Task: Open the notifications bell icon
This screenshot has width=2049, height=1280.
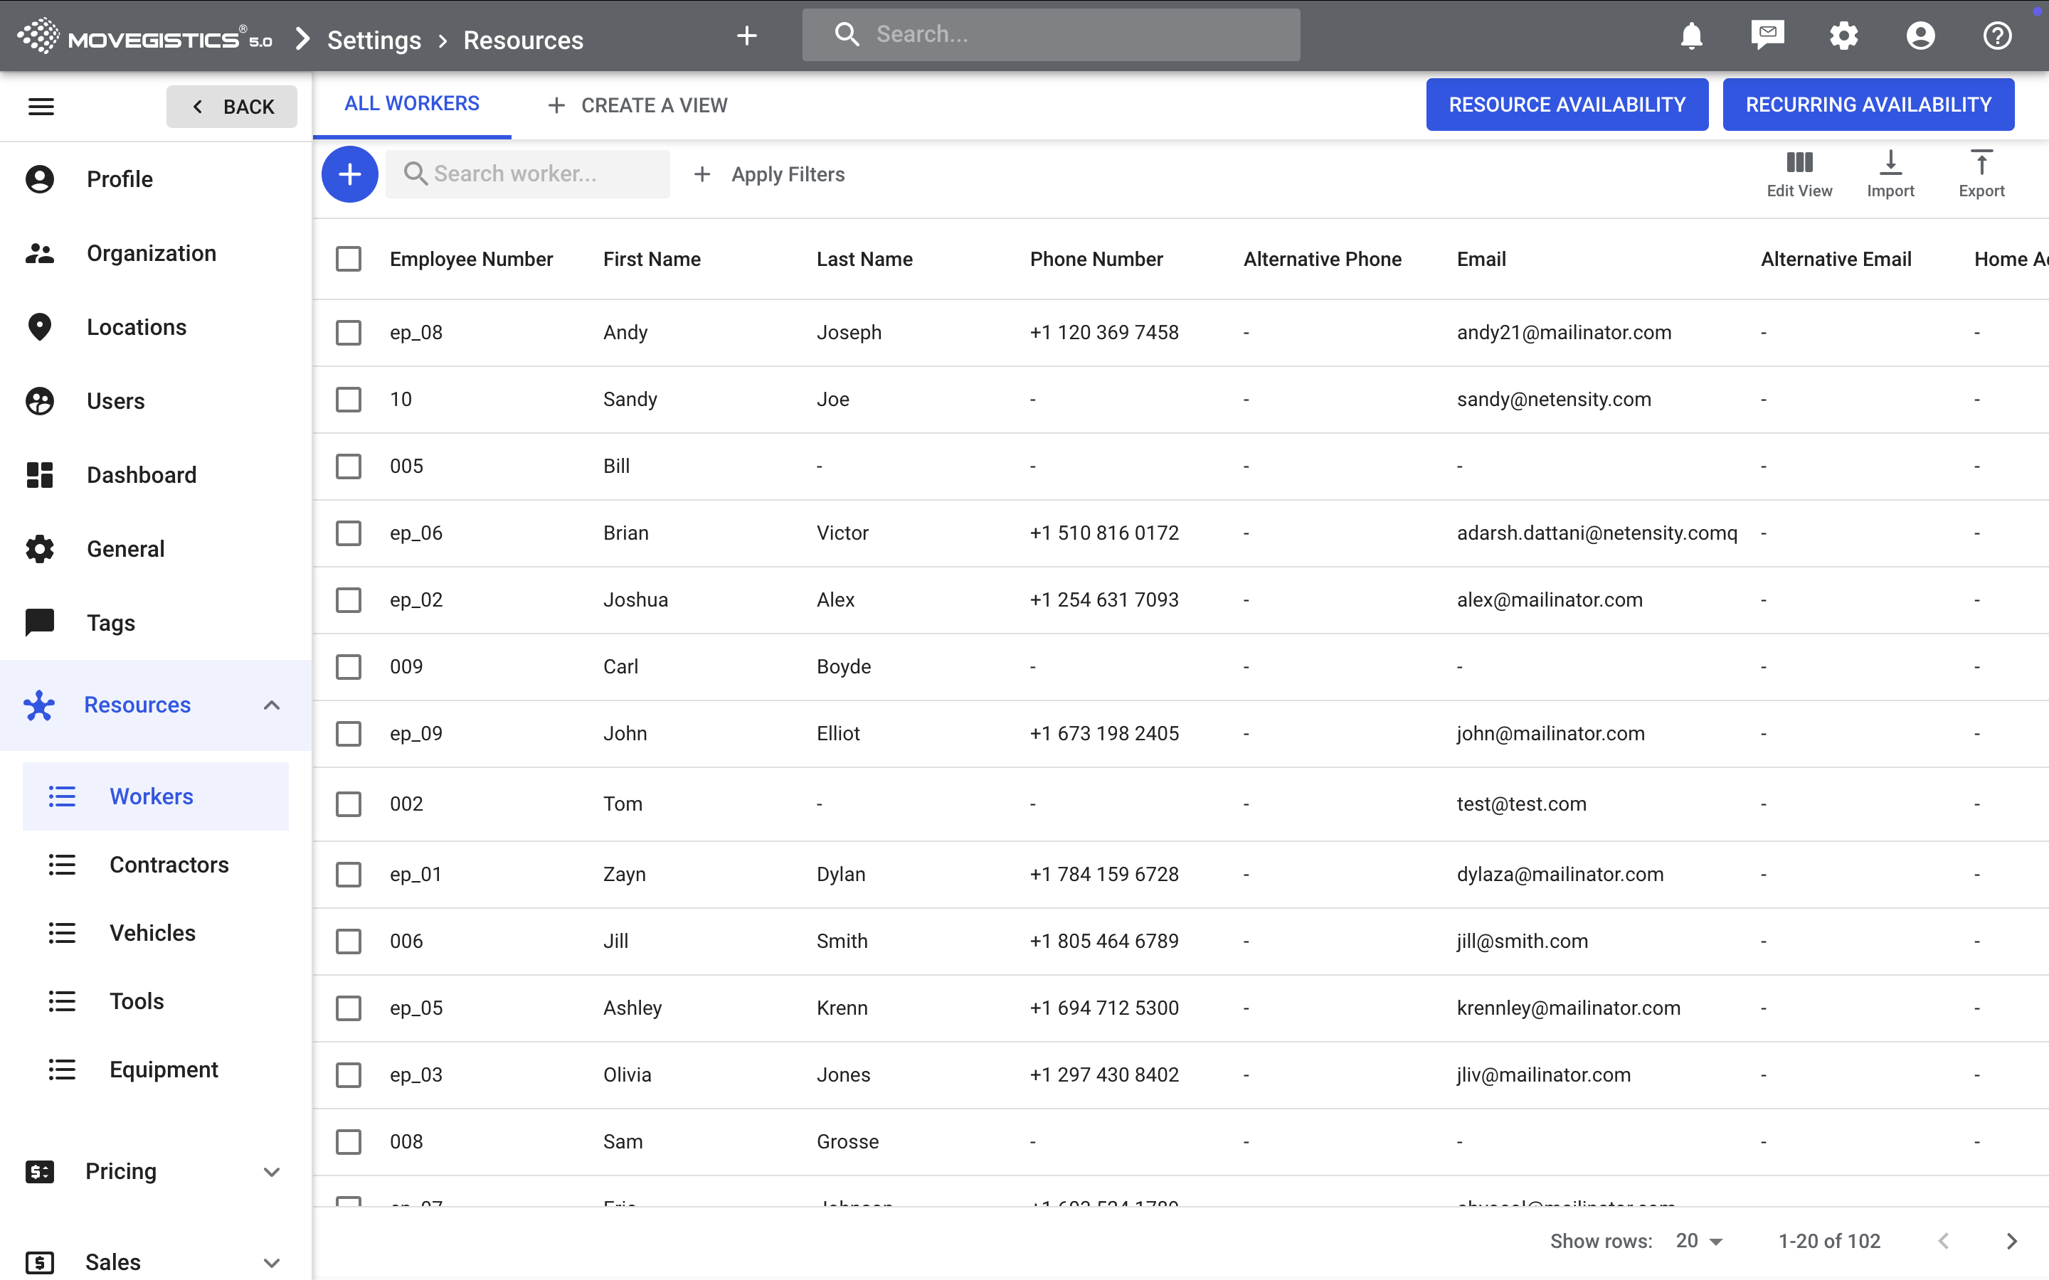Action: click(1691, 36)
